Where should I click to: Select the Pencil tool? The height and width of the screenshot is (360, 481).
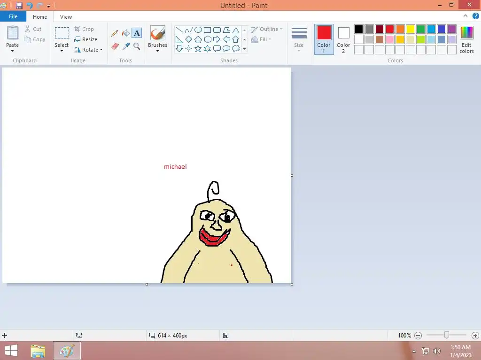click(115, 33)
